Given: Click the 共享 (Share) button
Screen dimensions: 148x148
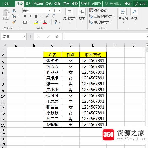Looking at the screenshot, I should click(x=140, y=4).
